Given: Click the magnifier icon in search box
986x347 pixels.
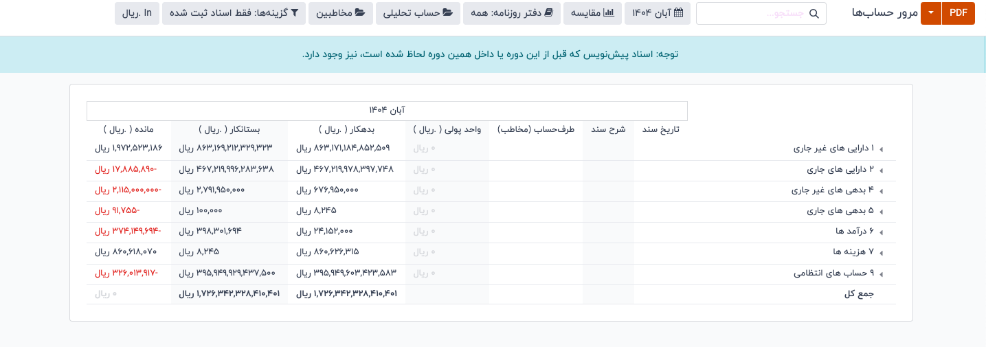Looking at the screenshot, I should point(814,14).
